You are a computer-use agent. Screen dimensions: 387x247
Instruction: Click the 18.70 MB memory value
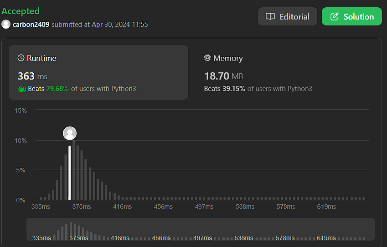223,76
